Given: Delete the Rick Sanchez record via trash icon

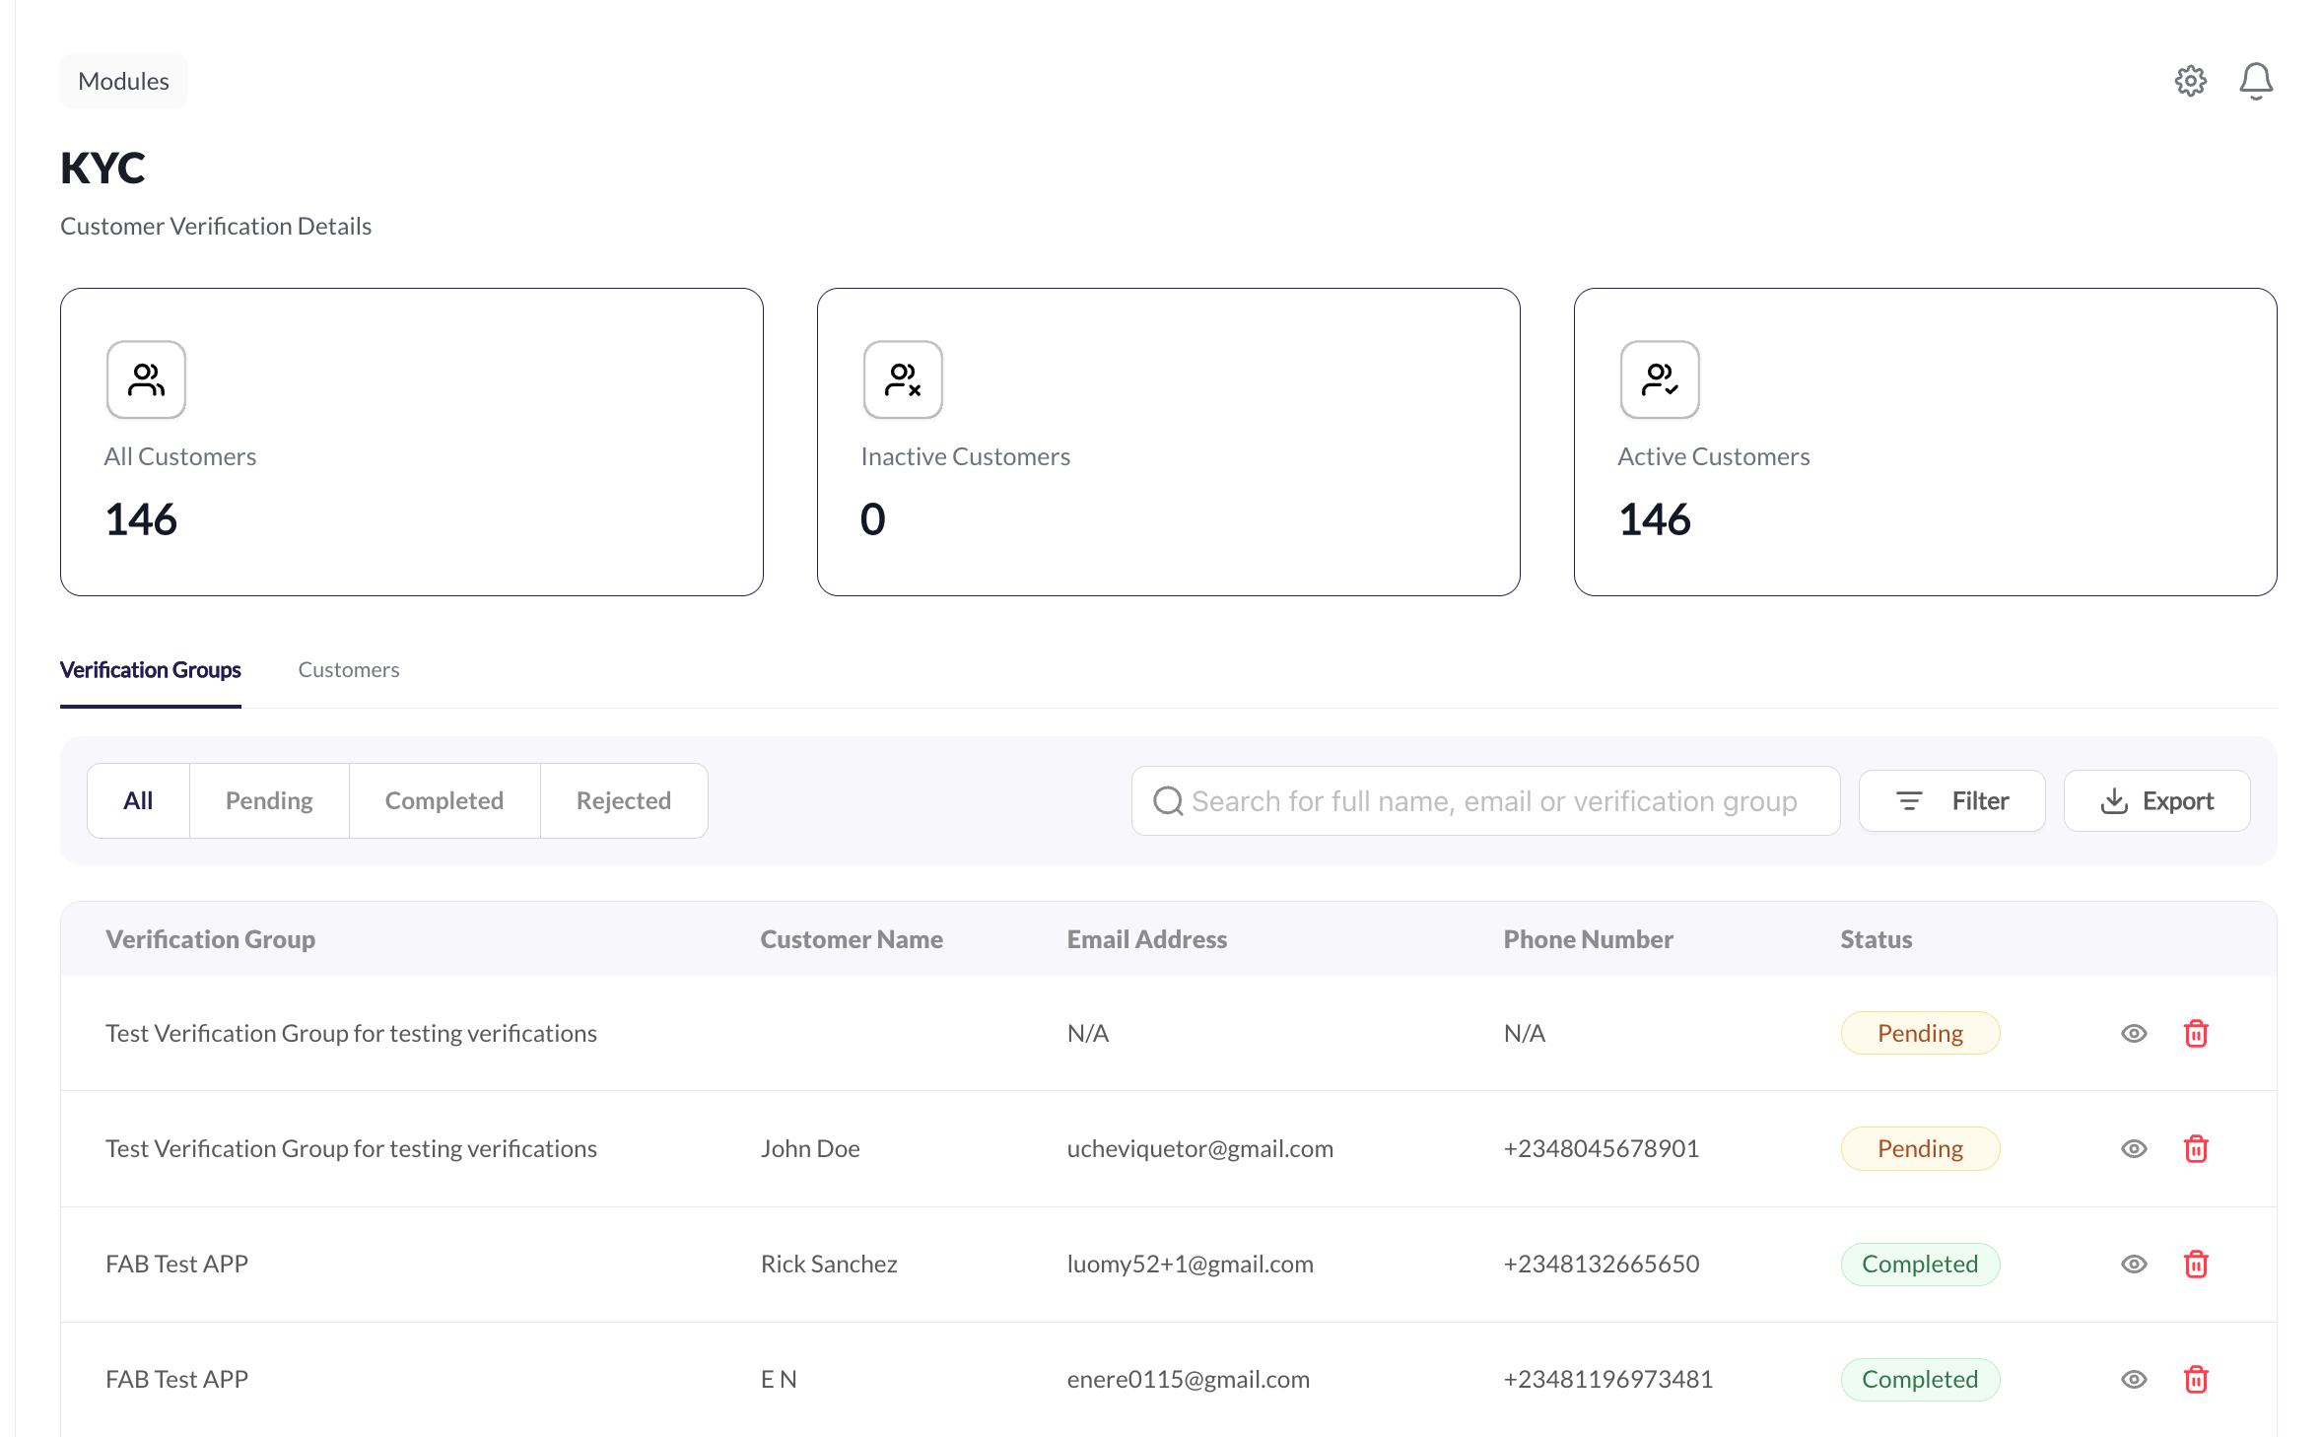Looking at the screenshot, I should click(x=2196, y=1264).
